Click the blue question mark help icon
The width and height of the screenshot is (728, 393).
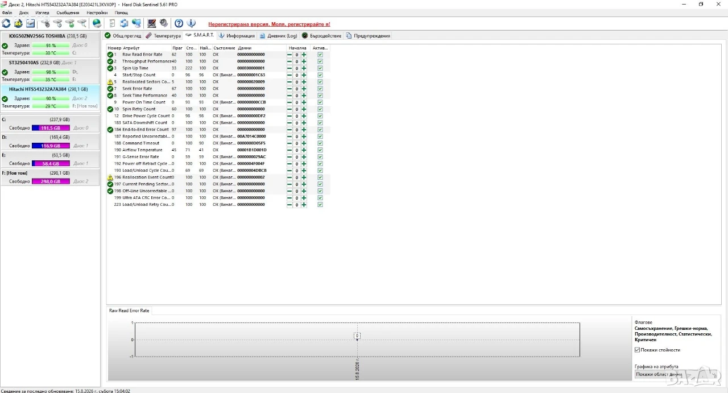(x=179, y=23)
